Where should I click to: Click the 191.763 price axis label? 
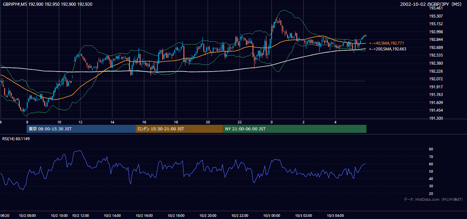tap(436, 95)
